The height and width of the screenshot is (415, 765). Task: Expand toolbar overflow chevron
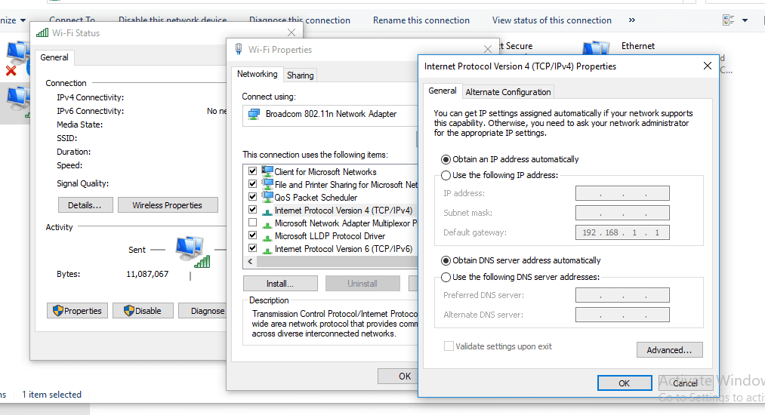632,20
